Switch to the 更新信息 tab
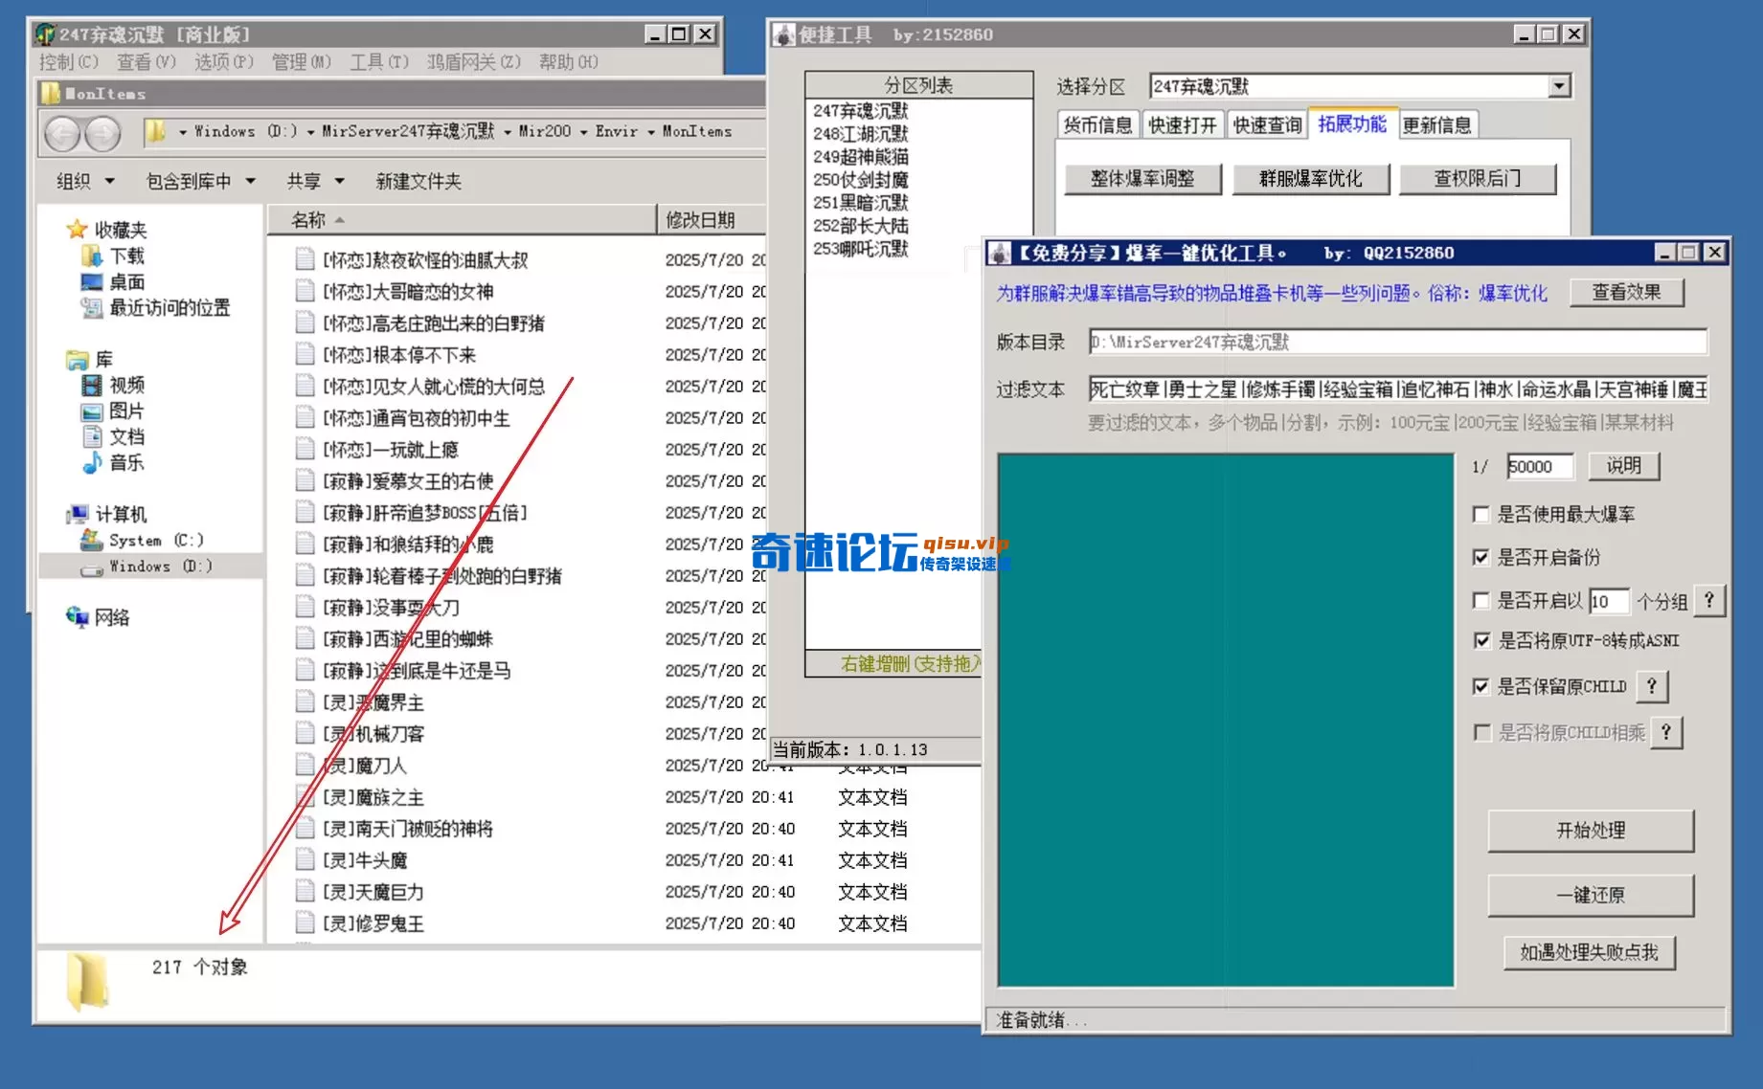This screenshot has height=1089, width=1763. (1437, 123)
